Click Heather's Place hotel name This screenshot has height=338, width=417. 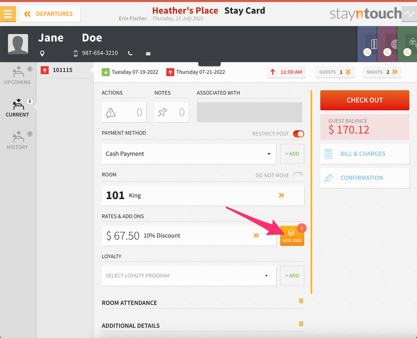tap(185, 10)
